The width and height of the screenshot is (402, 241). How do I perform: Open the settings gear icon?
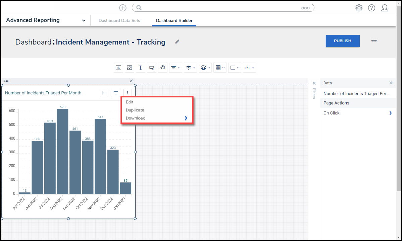359,8
